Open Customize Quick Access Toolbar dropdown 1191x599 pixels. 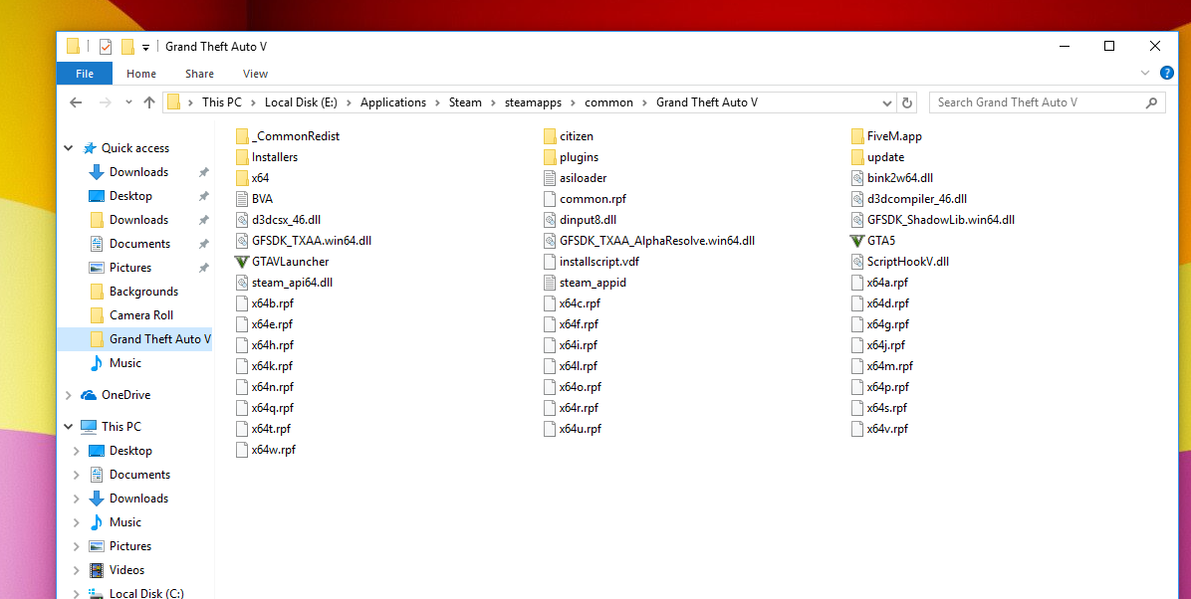pos(145,47)
